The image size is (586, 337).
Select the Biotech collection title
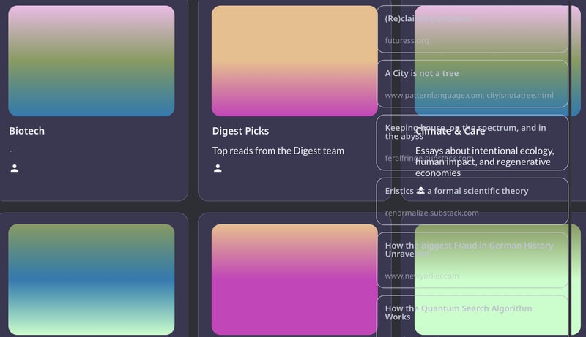tap(27, 131)
